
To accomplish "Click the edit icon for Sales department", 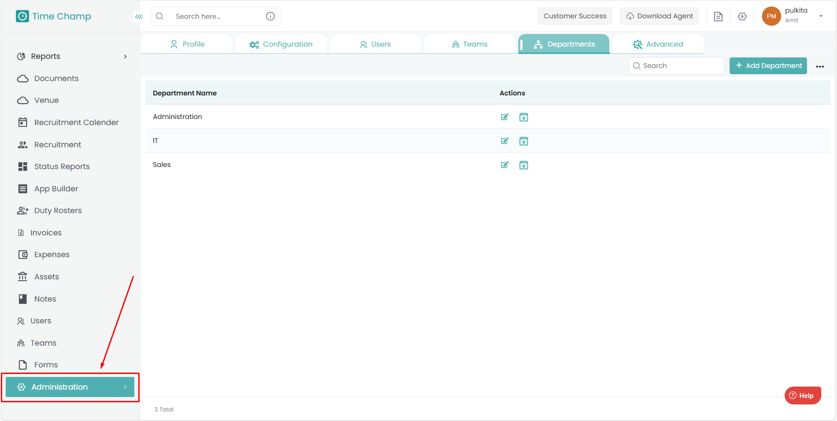I will [505, 165].
